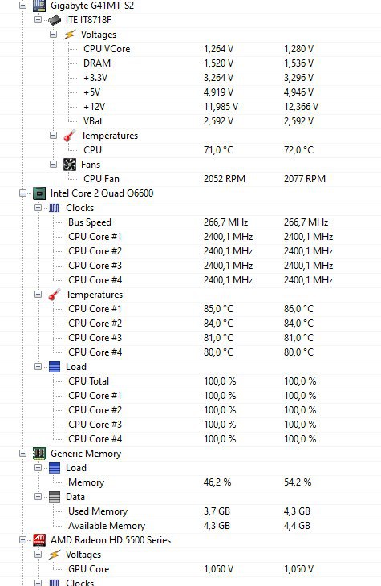The height and width of the screenshot is (586, 381).
Task: Click the 46,2 % memory load value
Action: click(x=217, y=482)
